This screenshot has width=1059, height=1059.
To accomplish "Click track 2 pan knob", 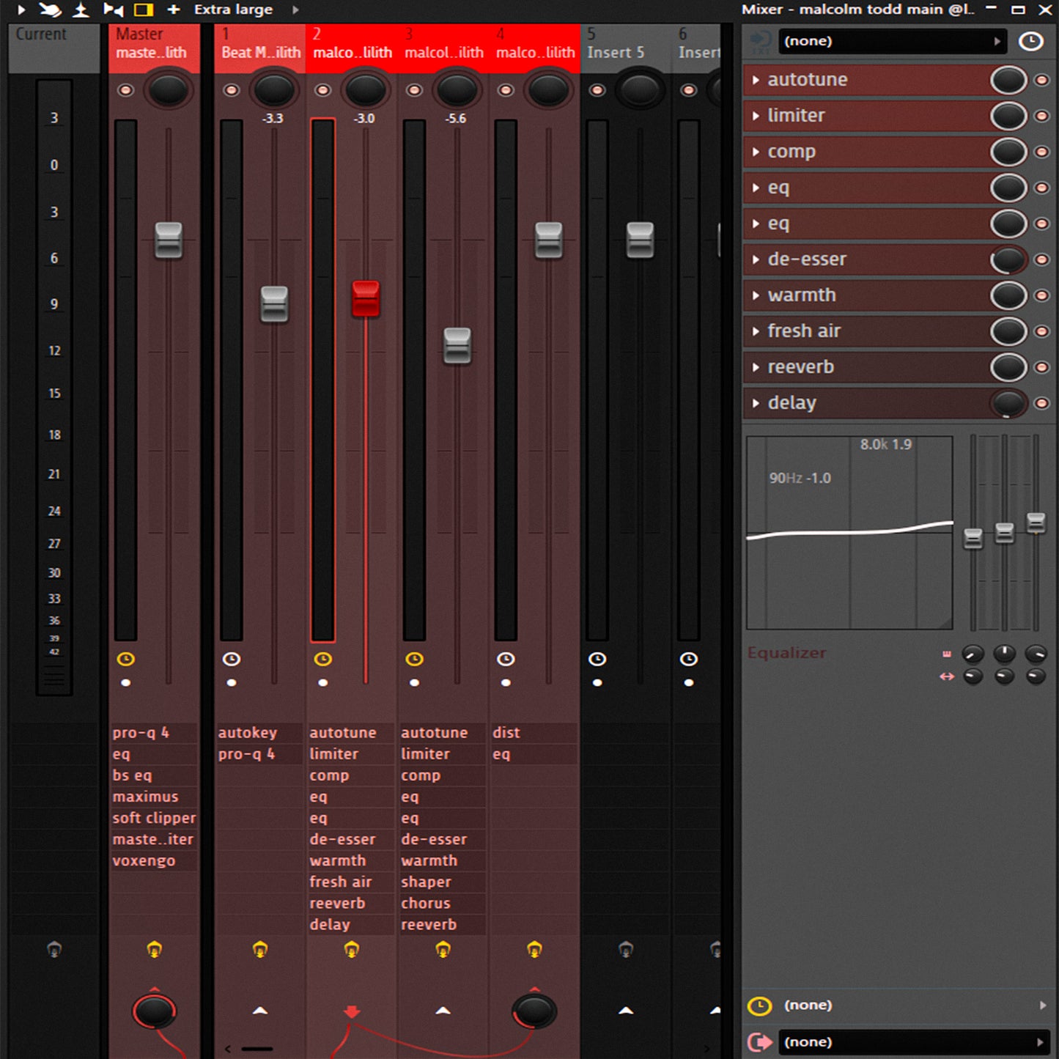I will (x=365, y=89).
